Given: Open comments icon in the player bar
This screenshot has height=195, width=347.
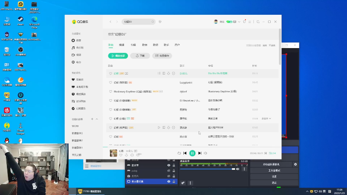Looking at the screenshot, I should pos(139,155).
